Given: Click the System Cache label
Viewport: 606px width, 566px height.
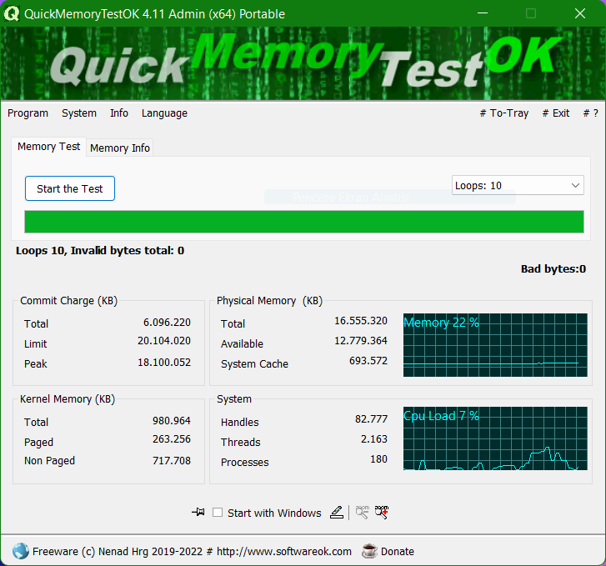Looking at the screenshot, I should pyautogui.click(x=255, y=364).
